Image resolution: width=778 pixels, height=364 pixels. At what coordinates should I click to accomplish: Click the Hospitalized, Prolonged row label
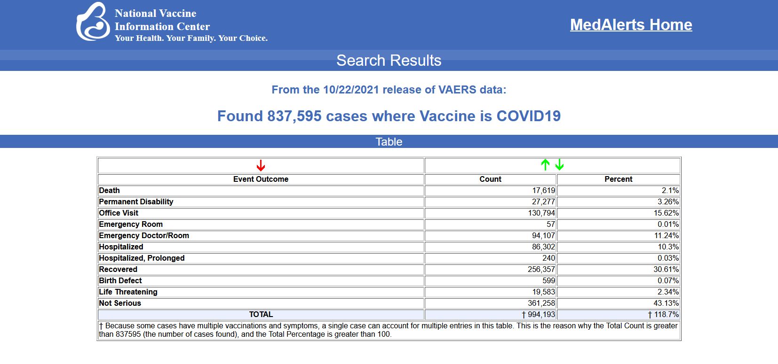[x=142, y=258]
